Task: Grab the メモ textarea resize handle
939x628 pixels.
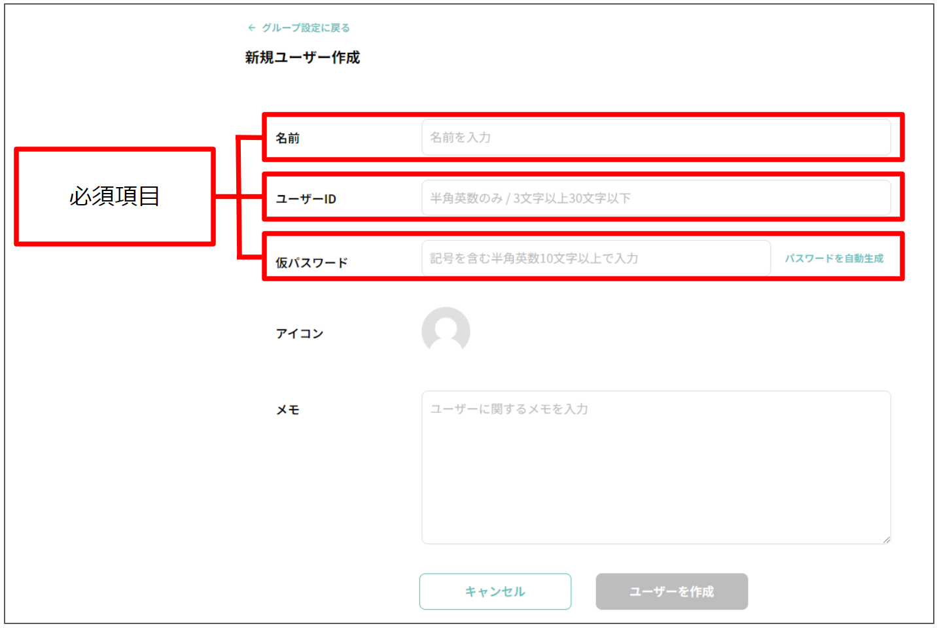Action: [x=886, y=539]
